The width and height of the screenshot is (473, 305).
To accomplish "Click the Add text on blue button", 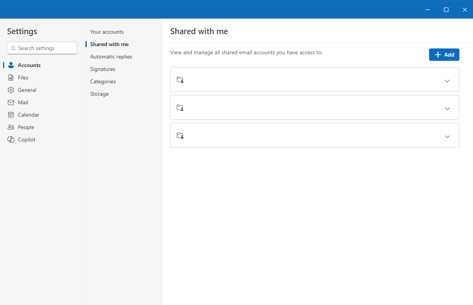I will coord(449,55).
